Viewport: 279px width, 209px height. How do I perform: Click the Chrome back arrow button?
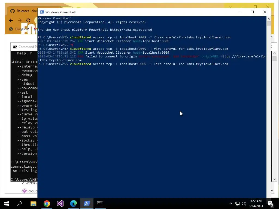pos(11,20)
